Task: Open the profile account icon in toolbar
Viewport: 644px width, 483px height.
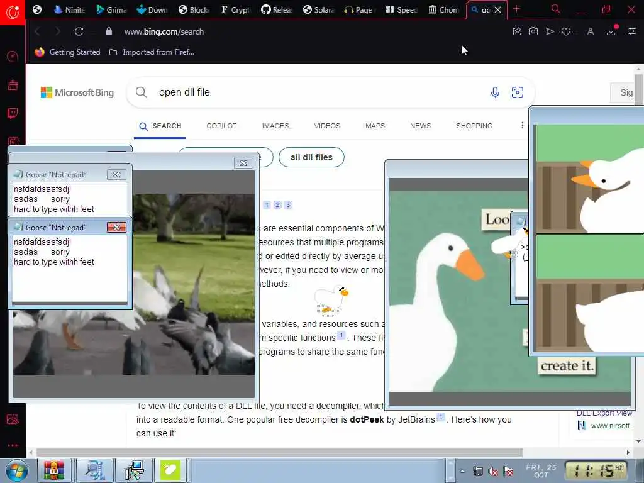Action: coord(590,31)
